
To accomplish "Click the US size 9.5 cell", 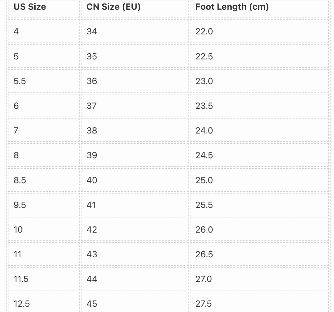I will point(44,205).
